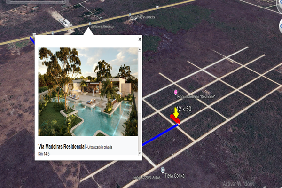The image size is (282, 188).
Task: Click the balloon scrollbar up arrow
Action: [x=140, y=49]
